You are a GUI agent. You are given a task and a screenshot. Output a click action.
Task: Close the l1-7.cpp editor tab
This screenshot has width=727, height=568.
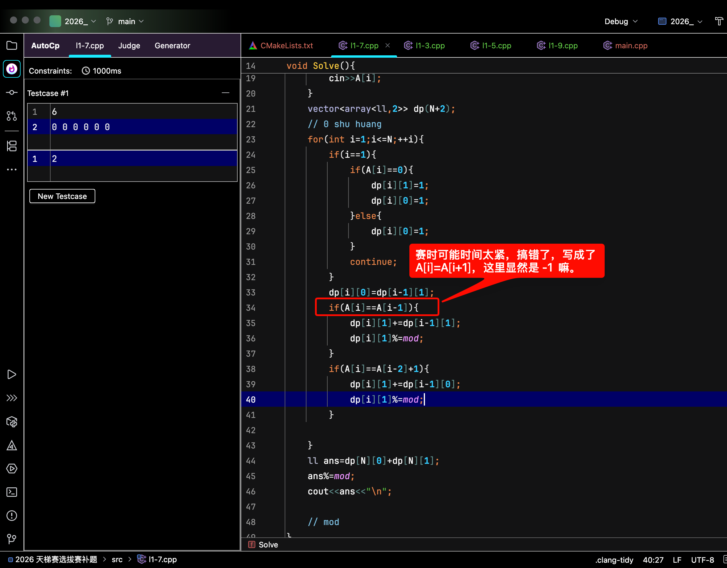click(387, 45)
